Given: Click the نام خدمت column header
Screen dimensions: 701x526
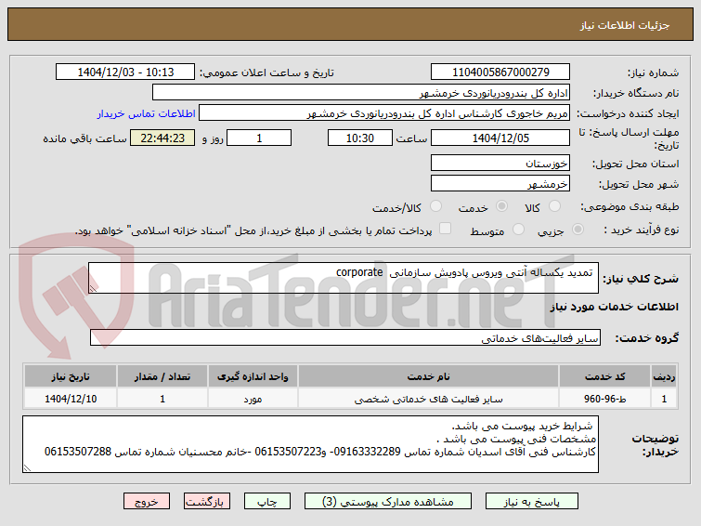Looking at the screenshot, I should click(428, 376).
